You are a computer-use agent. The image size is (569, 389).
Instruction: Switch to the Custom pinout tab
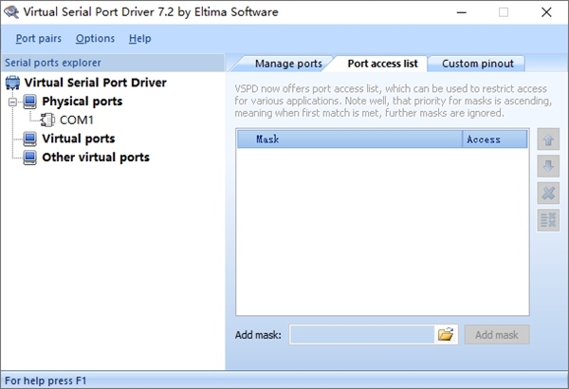coord(478,64)
